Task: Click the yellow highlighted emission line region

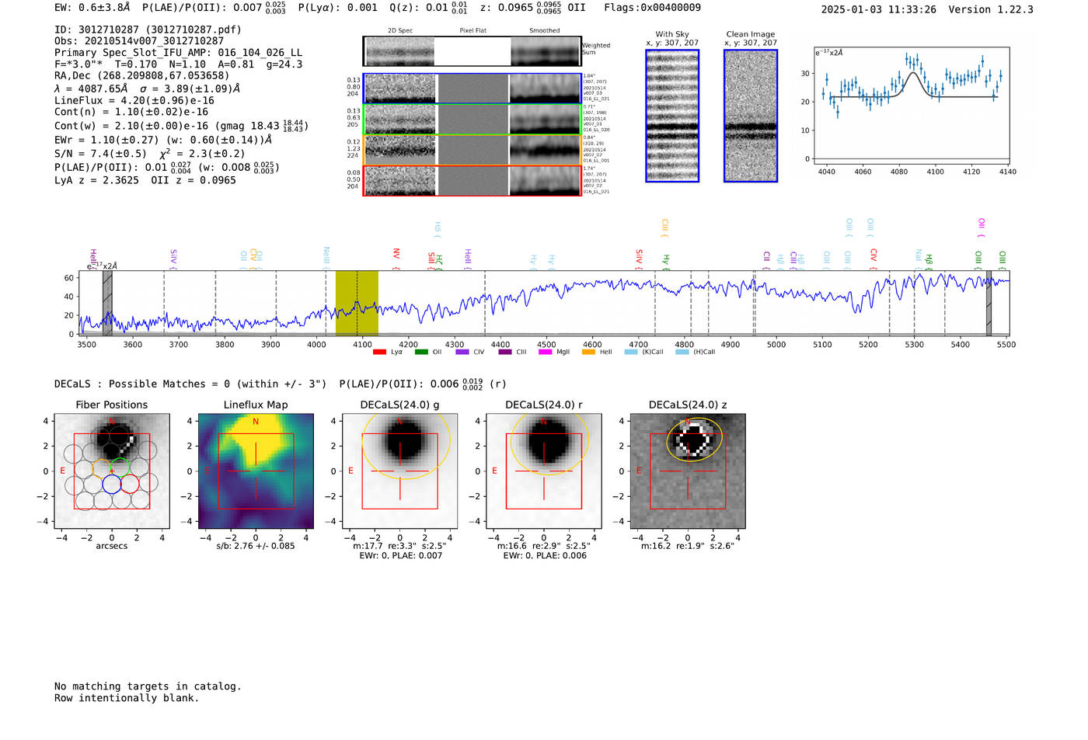Action: (x=357, y=303)
